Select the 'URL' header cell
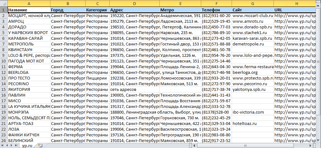Image resolution: width=321 pixels, height=148 pixels. (295, 10)
